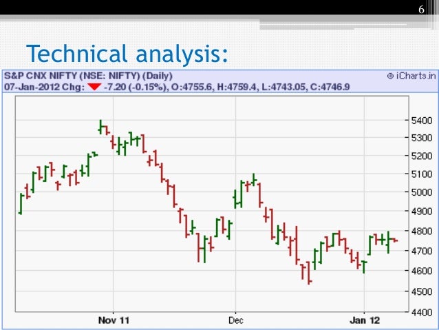Click the 5000 price axis label

(421, 192)
